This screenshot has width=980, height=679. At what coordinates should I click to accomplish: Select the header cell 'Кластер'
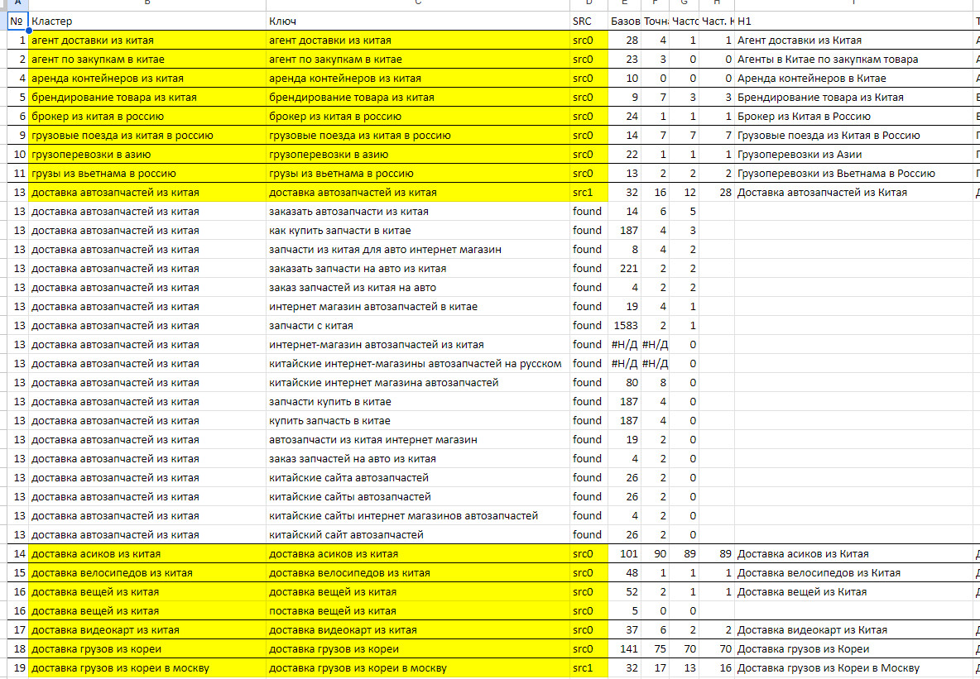(x=147, y=22)
